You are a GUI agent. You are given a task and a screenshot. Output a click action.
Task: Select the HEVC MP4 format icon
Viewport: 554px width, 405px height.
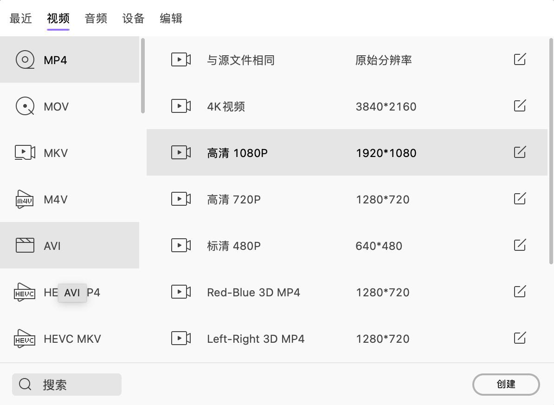pyautogui.click(x=24, y=292)
